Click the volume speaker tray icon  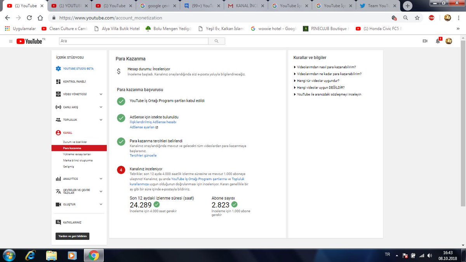(x=429, y=255)
